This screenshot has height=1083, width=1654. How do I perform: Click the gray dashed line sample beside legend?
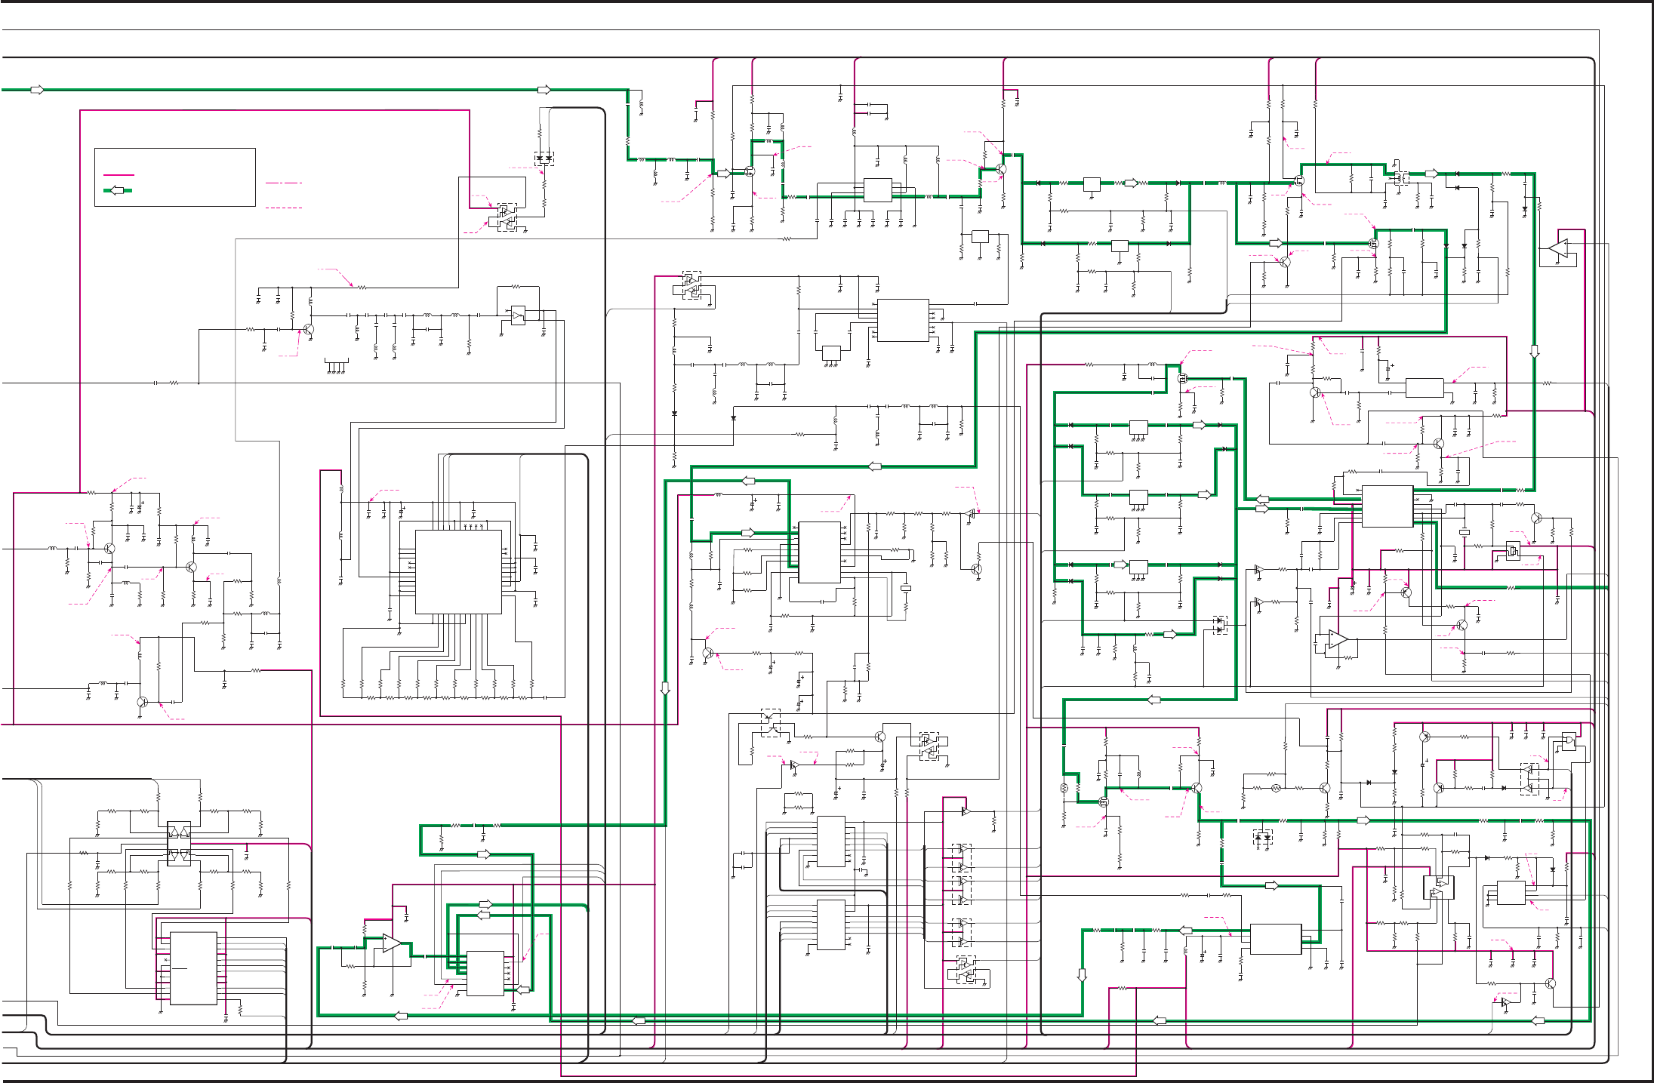(x=284, y=208)
